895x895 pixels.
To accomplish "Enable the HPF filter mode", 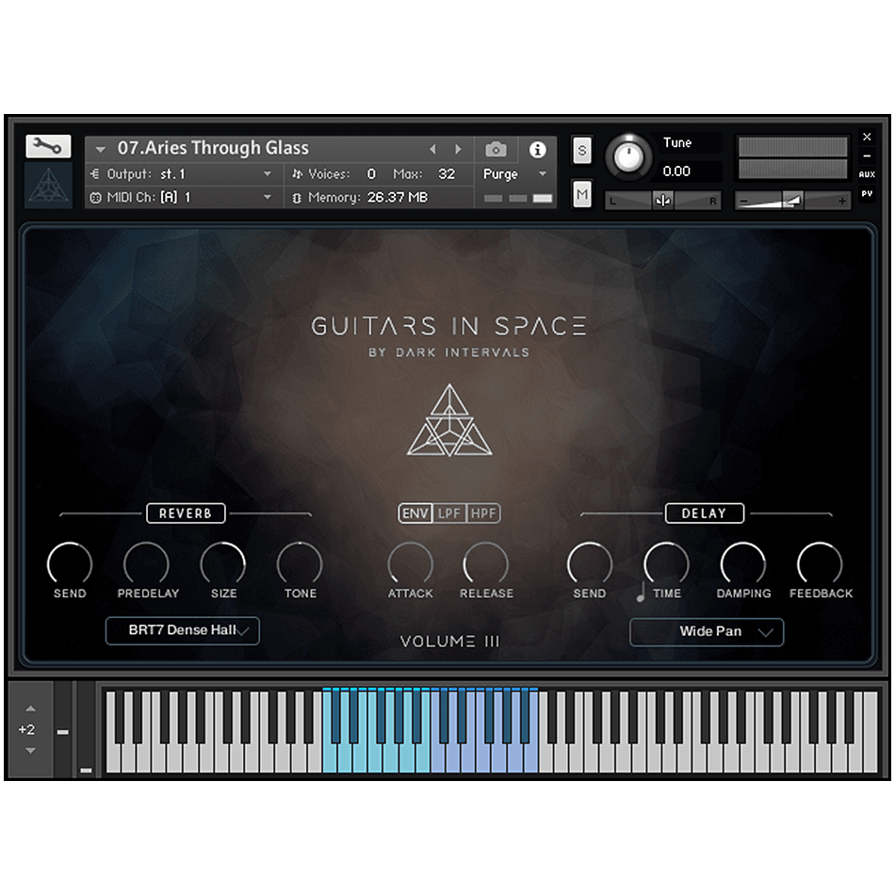I will 485,513.
